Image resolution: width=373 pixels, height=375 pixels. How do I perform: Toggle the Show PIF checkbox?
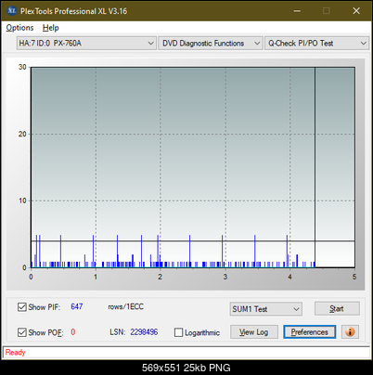(22, 307)
